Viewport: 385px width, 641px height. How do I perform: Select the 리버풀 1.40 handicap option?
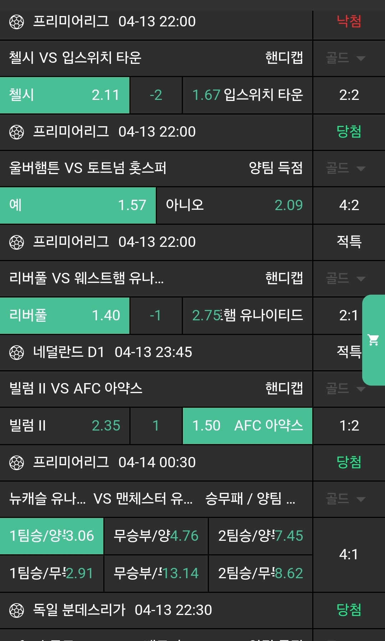coord(65,316)
